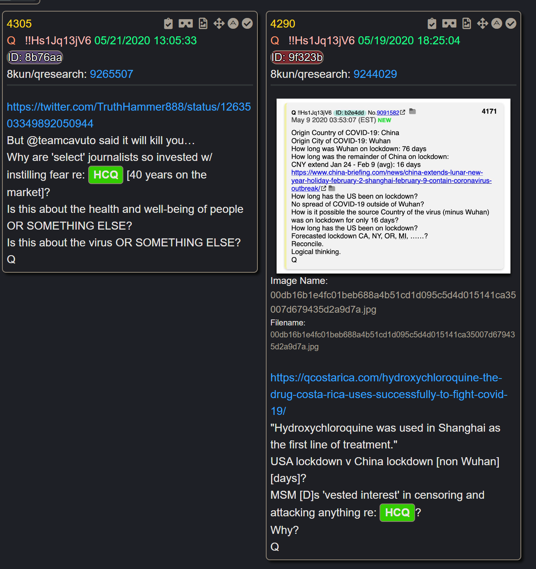
Task: Open the qcostarica hydroxychloroquine article link
Action: (x=389, y=394)
